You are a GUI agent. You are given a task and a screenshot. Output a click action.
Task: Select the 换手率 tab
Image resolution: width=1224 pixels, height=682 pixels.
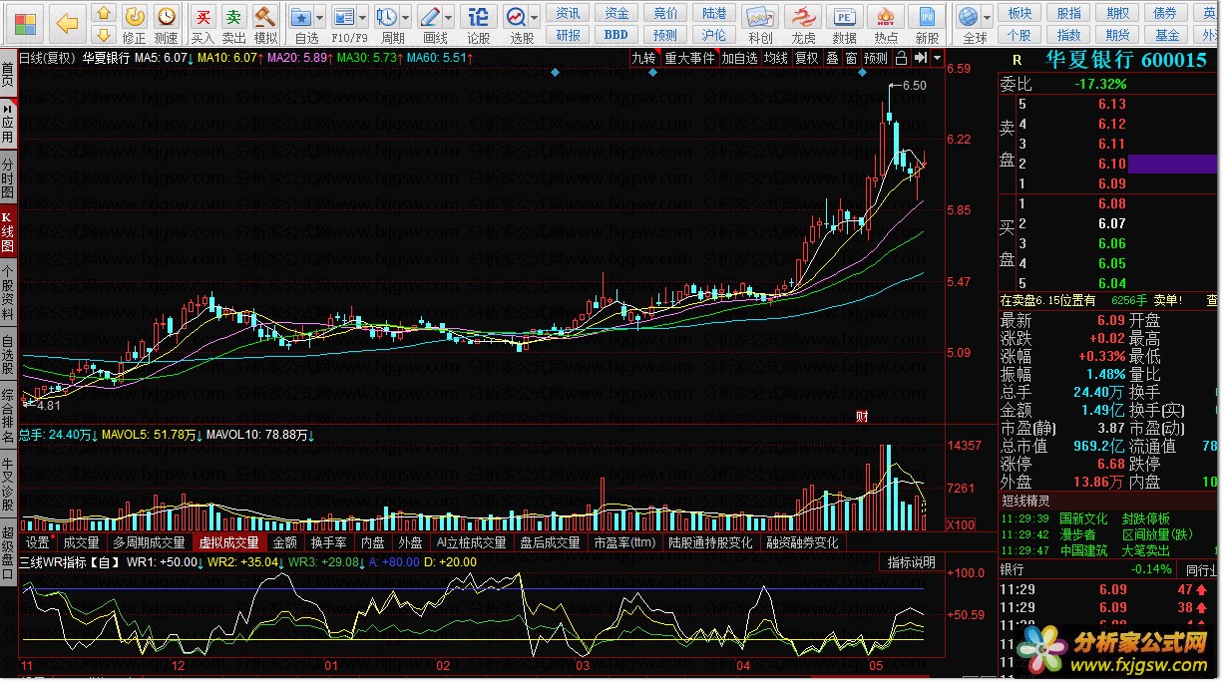click(328, 543)
